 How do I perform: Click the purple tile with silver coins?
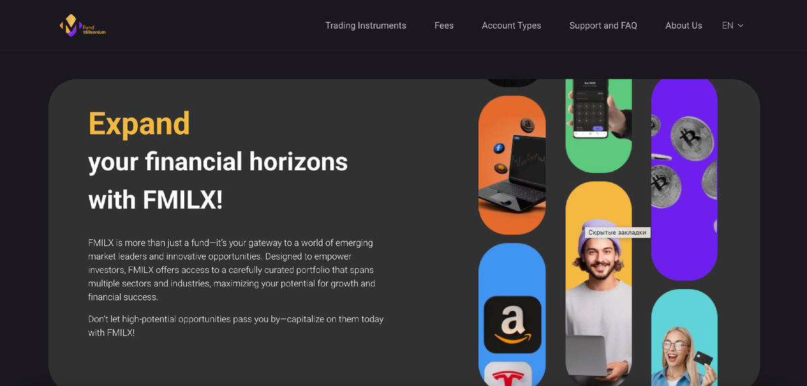pos(684,180)
